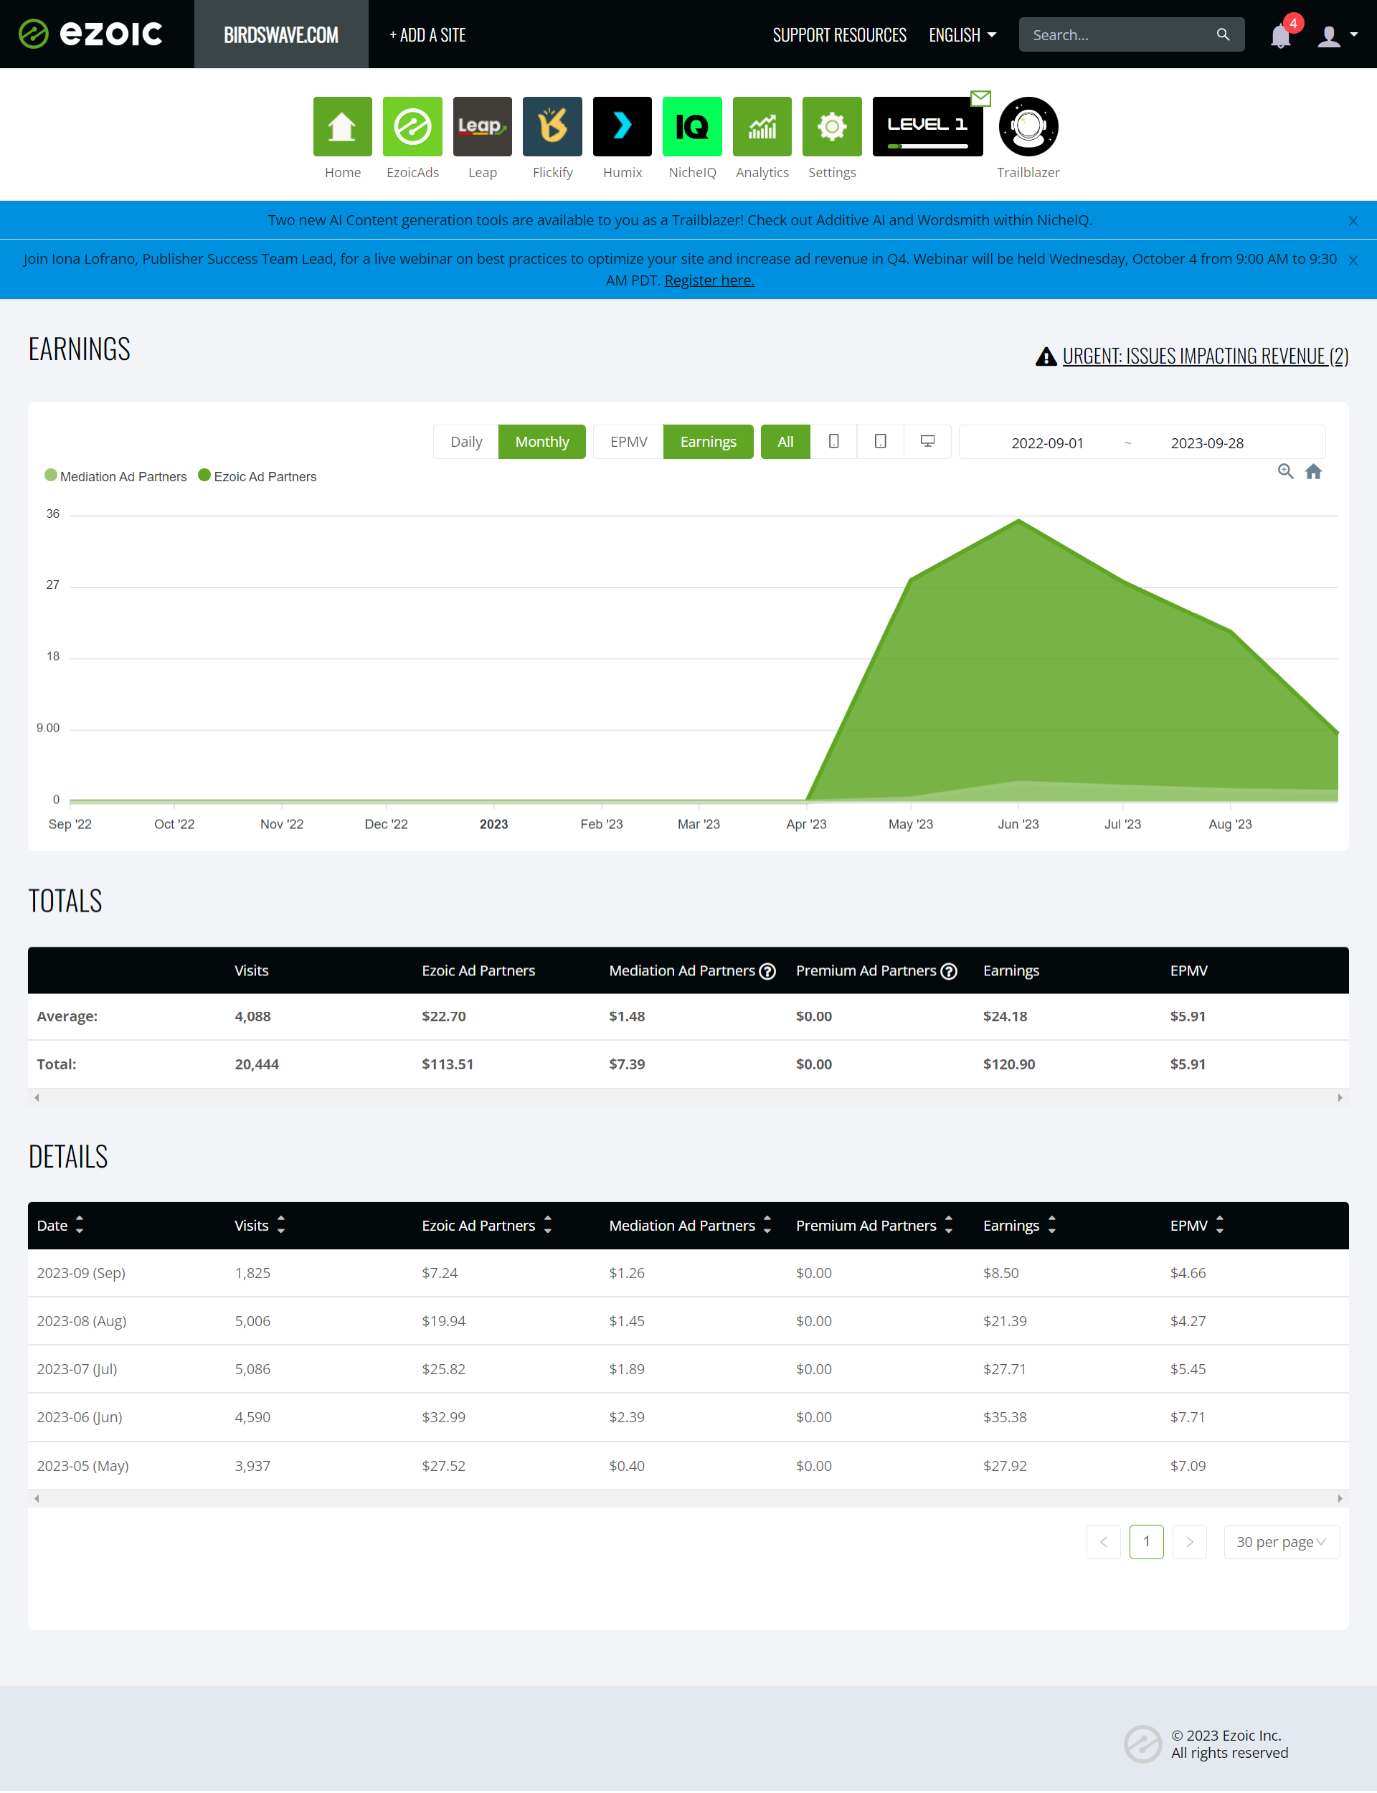Click the 2023-09 (Sep) date cell

click(x=81, y=1272)
